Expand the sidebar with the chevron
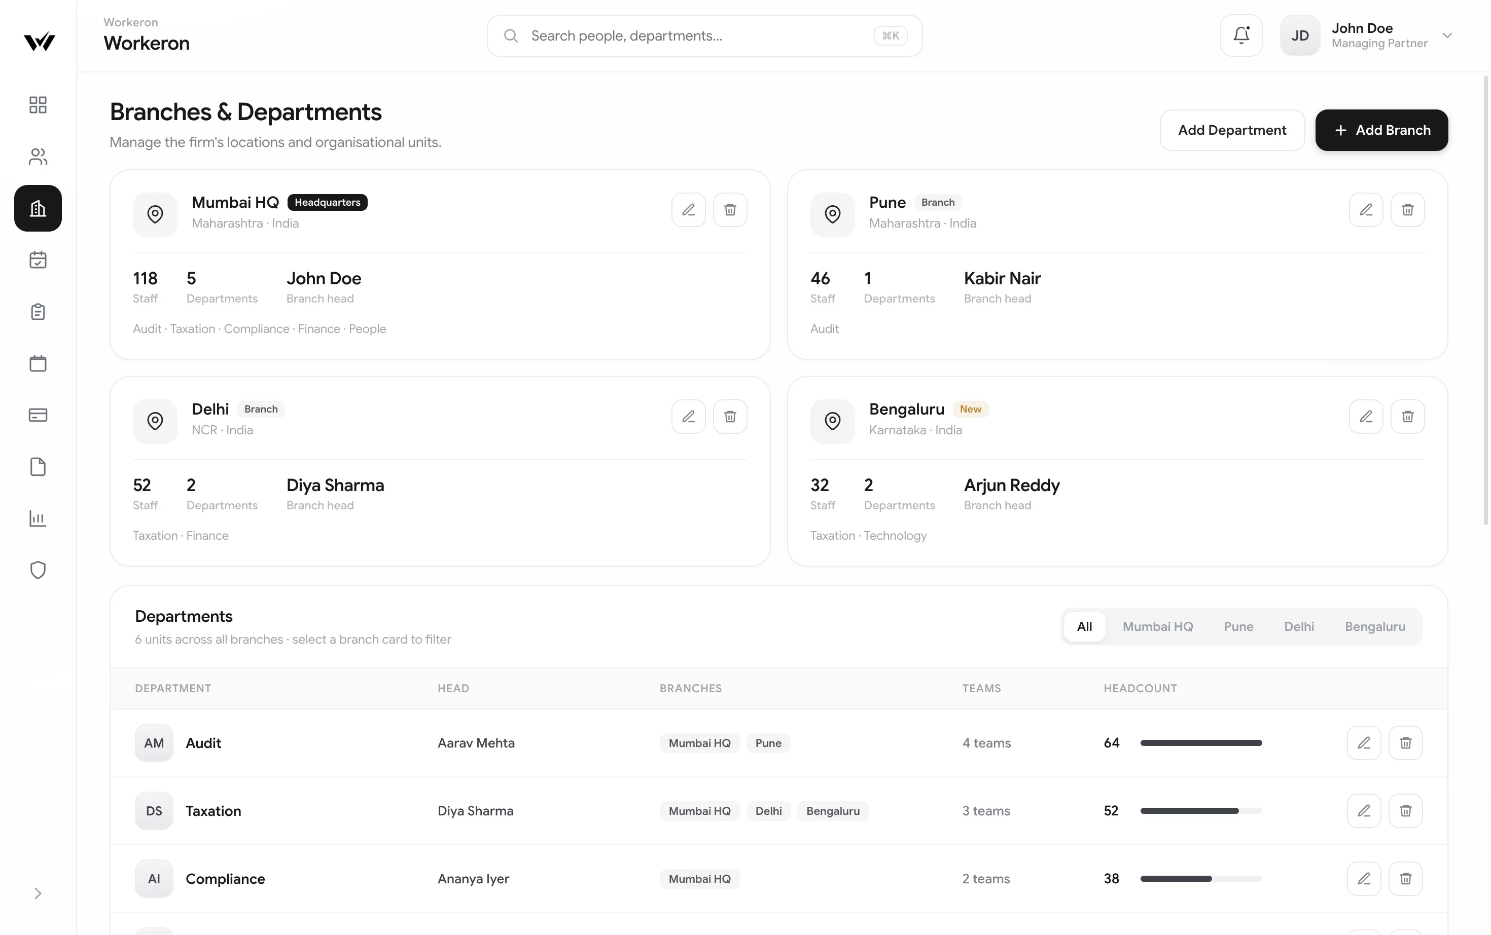The width and height of the screenshot is (1491, 935). pyautogui.click(x=38, y=893)
